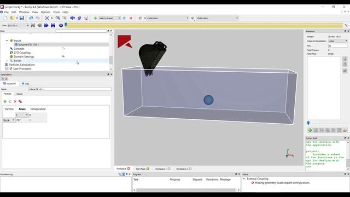
Task: Open the second Solid color dropdown
Action: click(218, 18)
